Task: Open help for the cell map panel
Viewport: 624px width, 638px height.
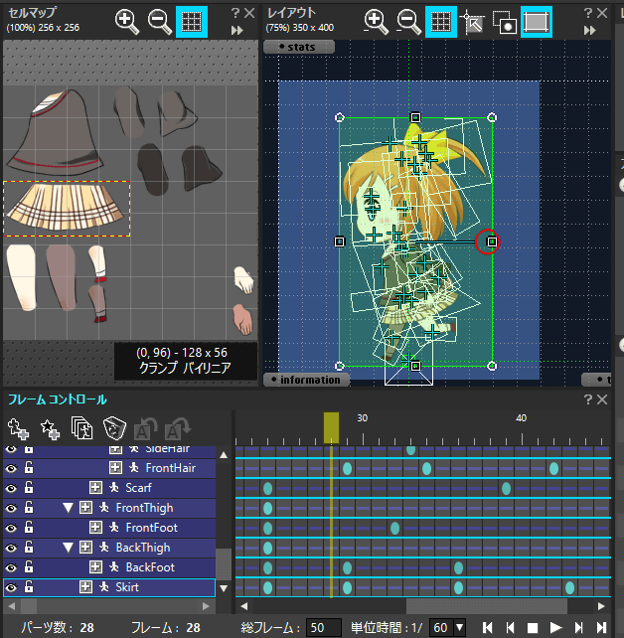Action: (x=235, y=13)
